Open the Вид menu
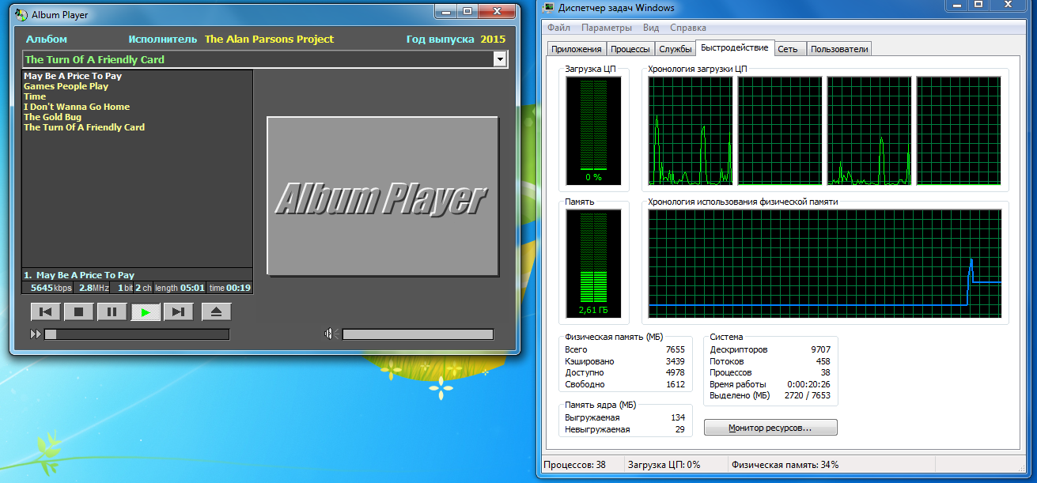This screenshot has width=1037, height=483. pyautogui.click(x=651, y=28)
